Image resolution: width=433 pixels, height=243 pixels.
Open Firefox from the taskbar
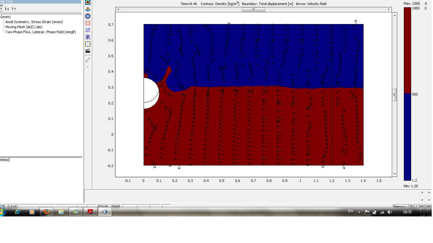[47, 212]
